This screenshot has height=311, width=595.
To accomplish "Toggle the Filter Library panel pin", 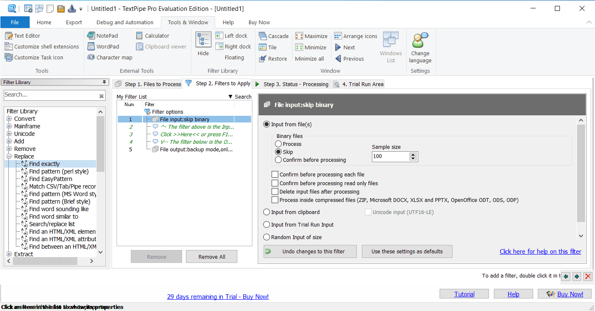I will pyautogui.click(x=104, y=82).
